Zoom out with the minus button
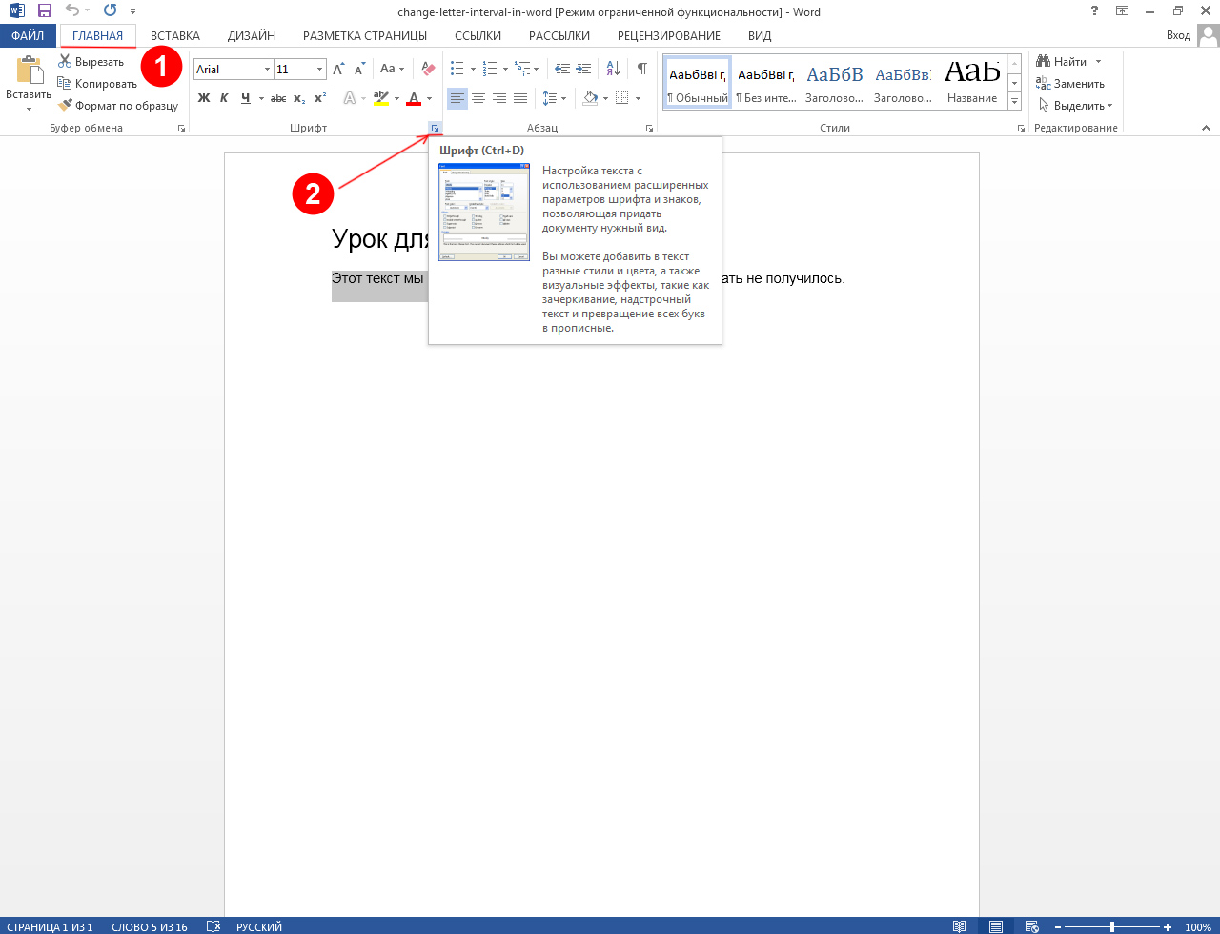Viewport: 1220px width, 934px height. (1058, 927)
